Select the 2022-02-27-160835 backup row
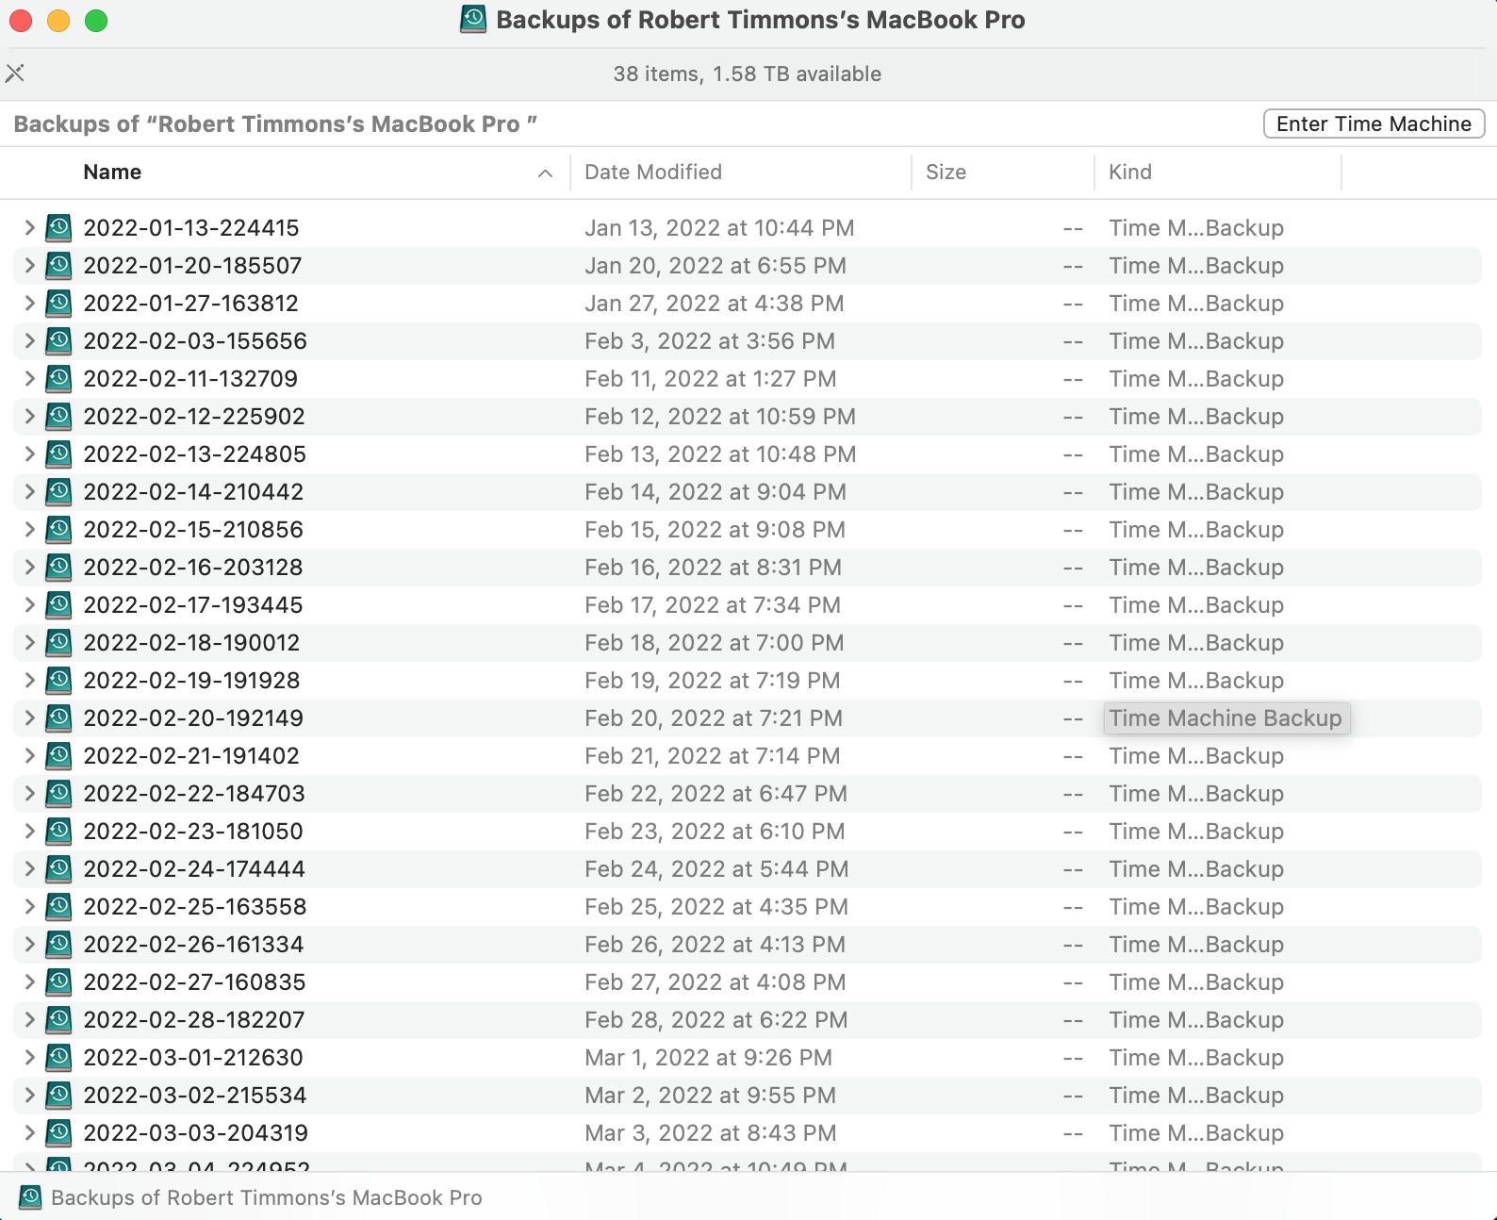This screenshot has width=1497, height=1220. point(748,982)
